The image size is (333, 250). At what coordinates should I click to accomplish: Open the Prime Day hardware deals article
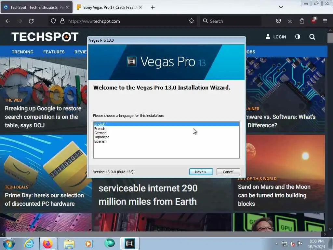click(44, 200)
